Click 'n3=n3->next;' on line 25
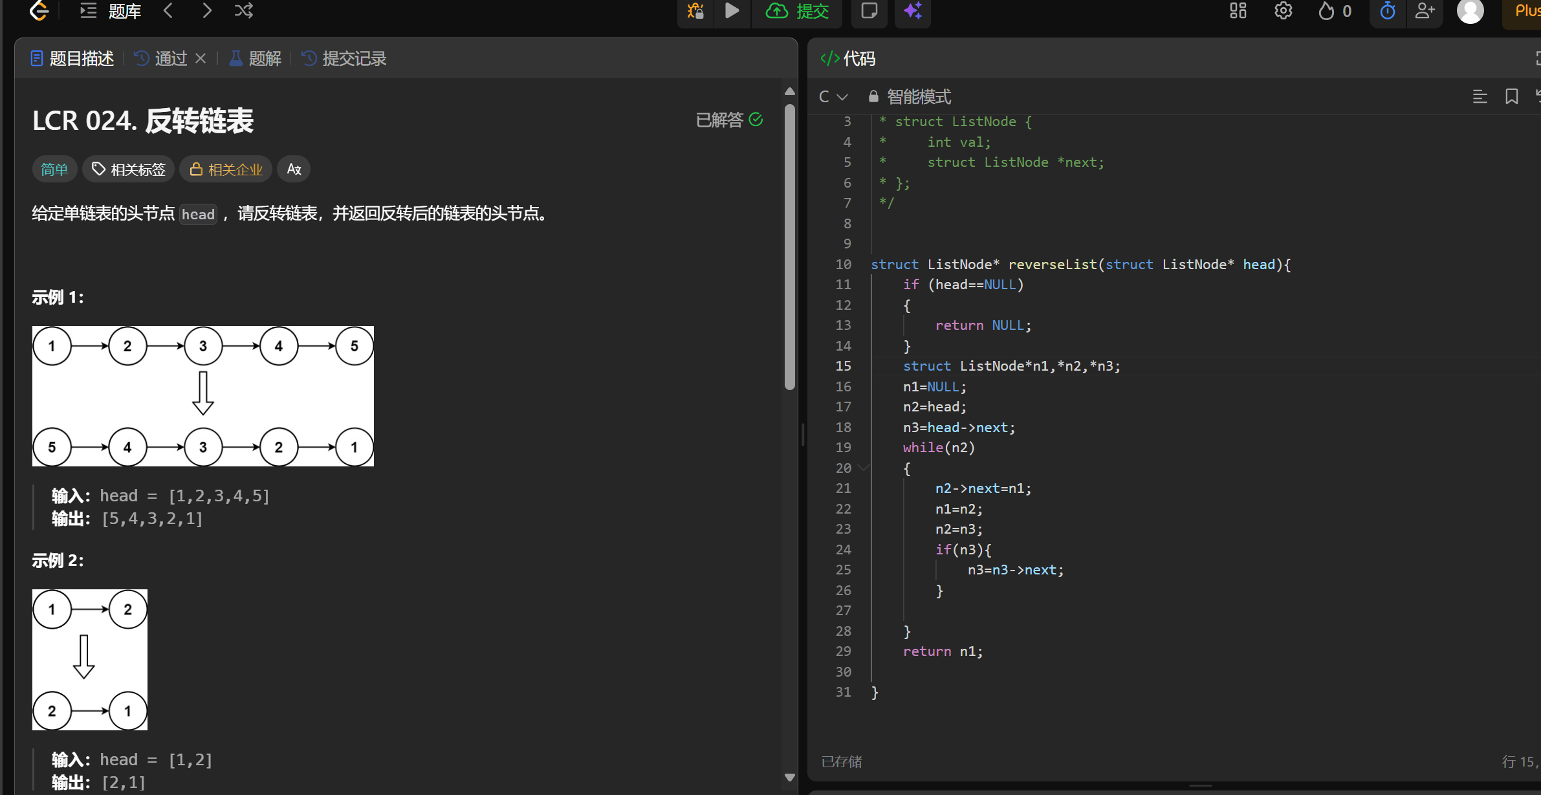1541x795 pixels. (1016, 570)
